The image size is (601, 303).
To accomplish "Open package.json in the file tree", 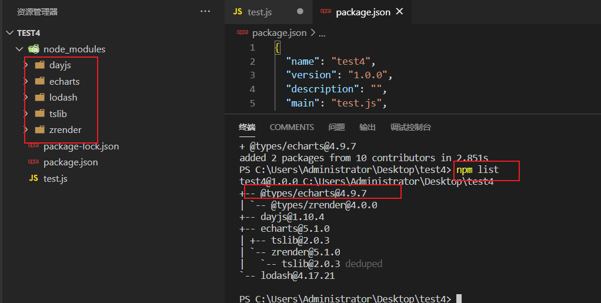I will [x=71, y=162].
